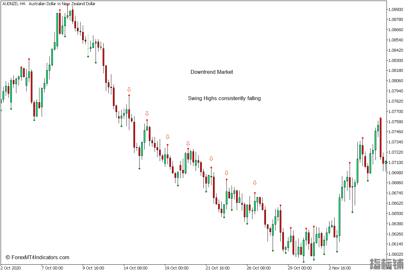This screenshot has width=409, height=272.
Task: Select the 'Downtrend Market' text label
Action: click(x=212, y=72)
